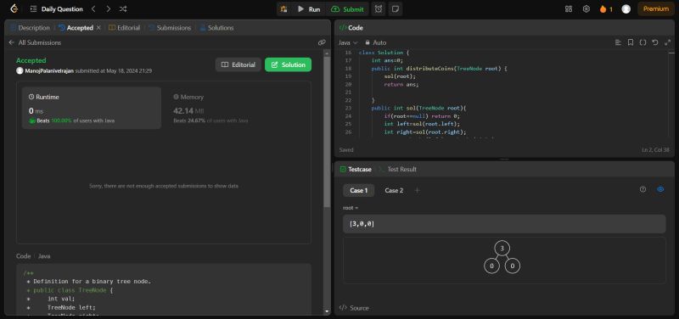
Task: Switch to the Solutions tab
Action: 216,28
